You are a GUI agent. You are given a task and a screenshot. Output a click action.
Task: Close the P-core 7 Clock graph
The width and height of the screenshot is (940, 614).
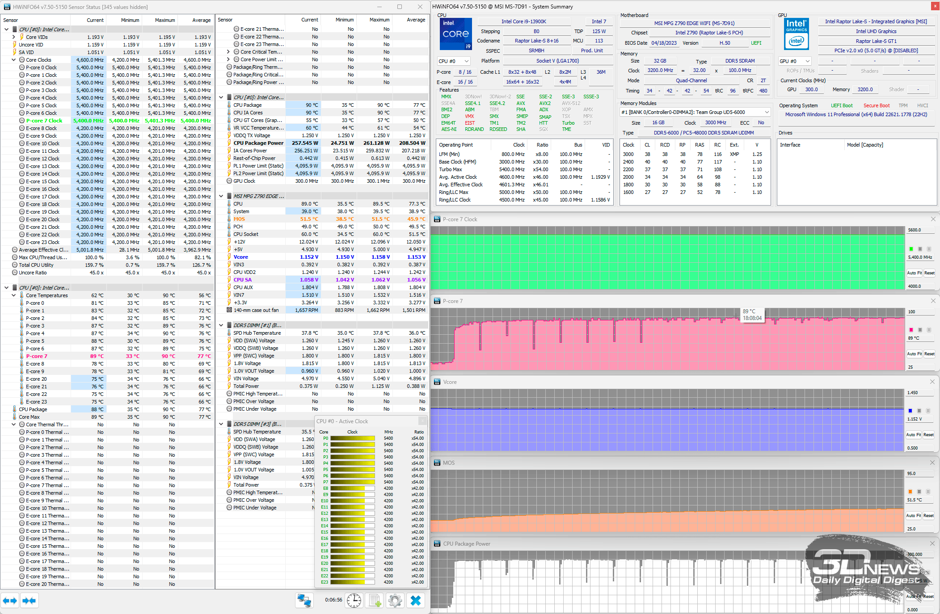pos(933,219)
